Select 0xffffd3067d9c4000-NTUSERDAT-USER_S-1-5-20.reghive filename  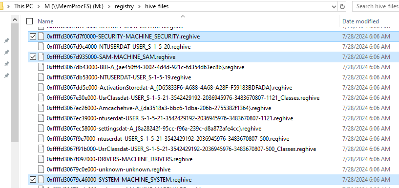(119, 47)
